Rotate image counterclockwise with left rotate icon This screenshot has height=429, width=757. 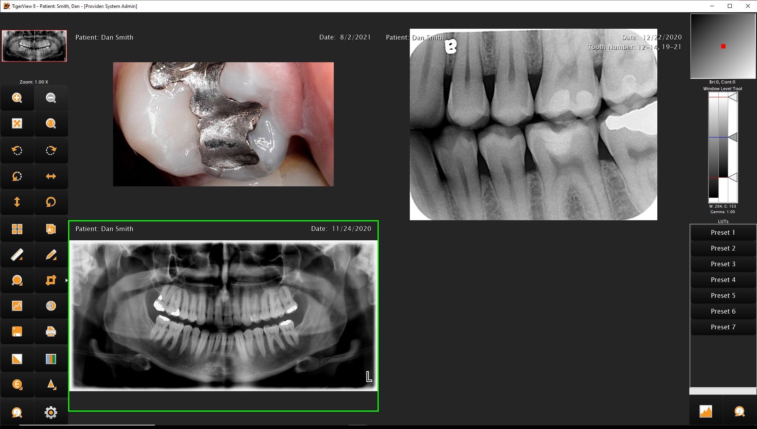coord(17,150)
